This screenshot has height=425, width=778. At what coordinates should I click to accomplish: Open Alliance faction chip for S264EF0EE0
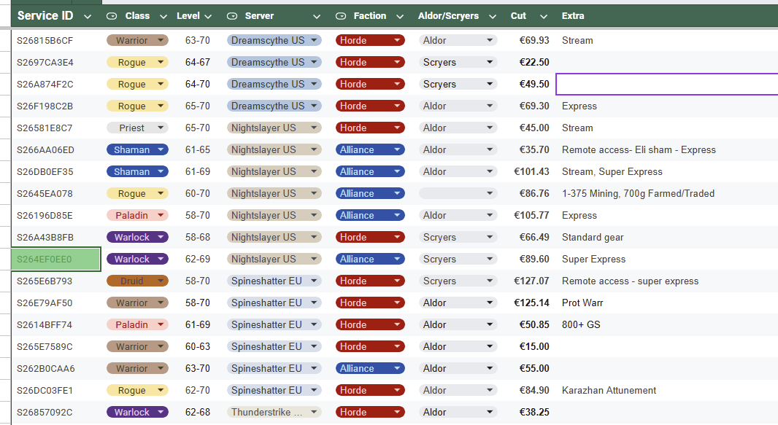370,259
